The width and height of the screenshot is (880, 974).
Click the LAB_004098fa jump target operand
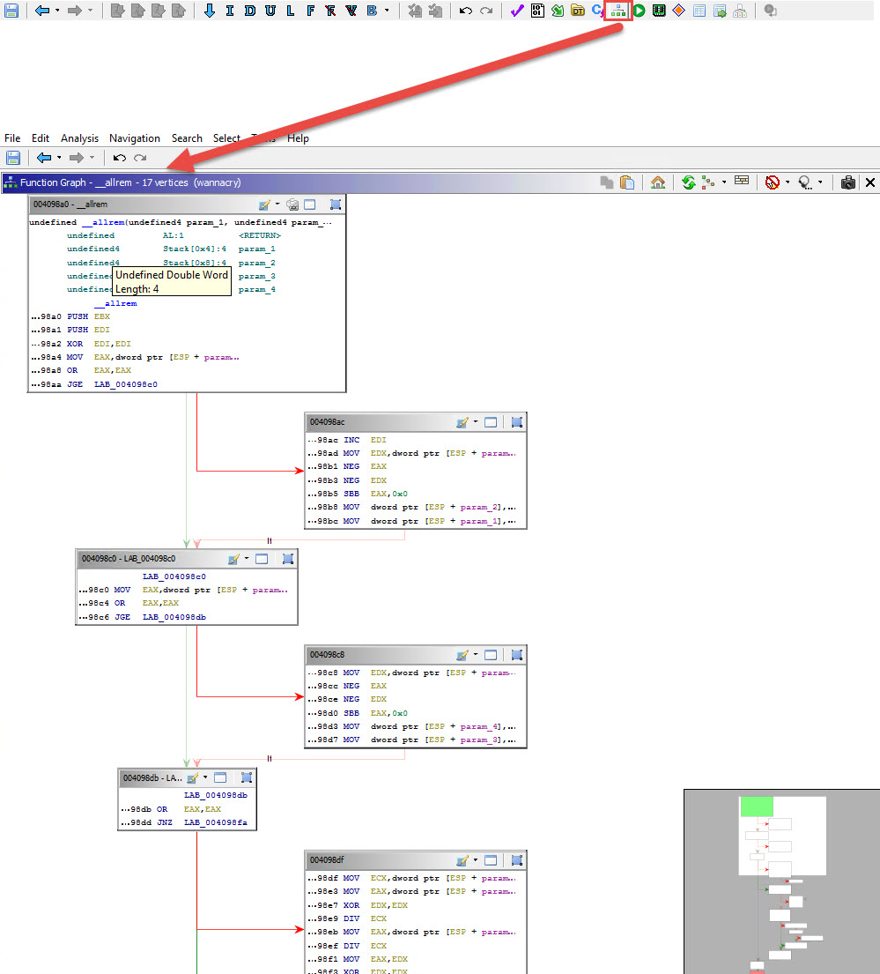point(215,822)
